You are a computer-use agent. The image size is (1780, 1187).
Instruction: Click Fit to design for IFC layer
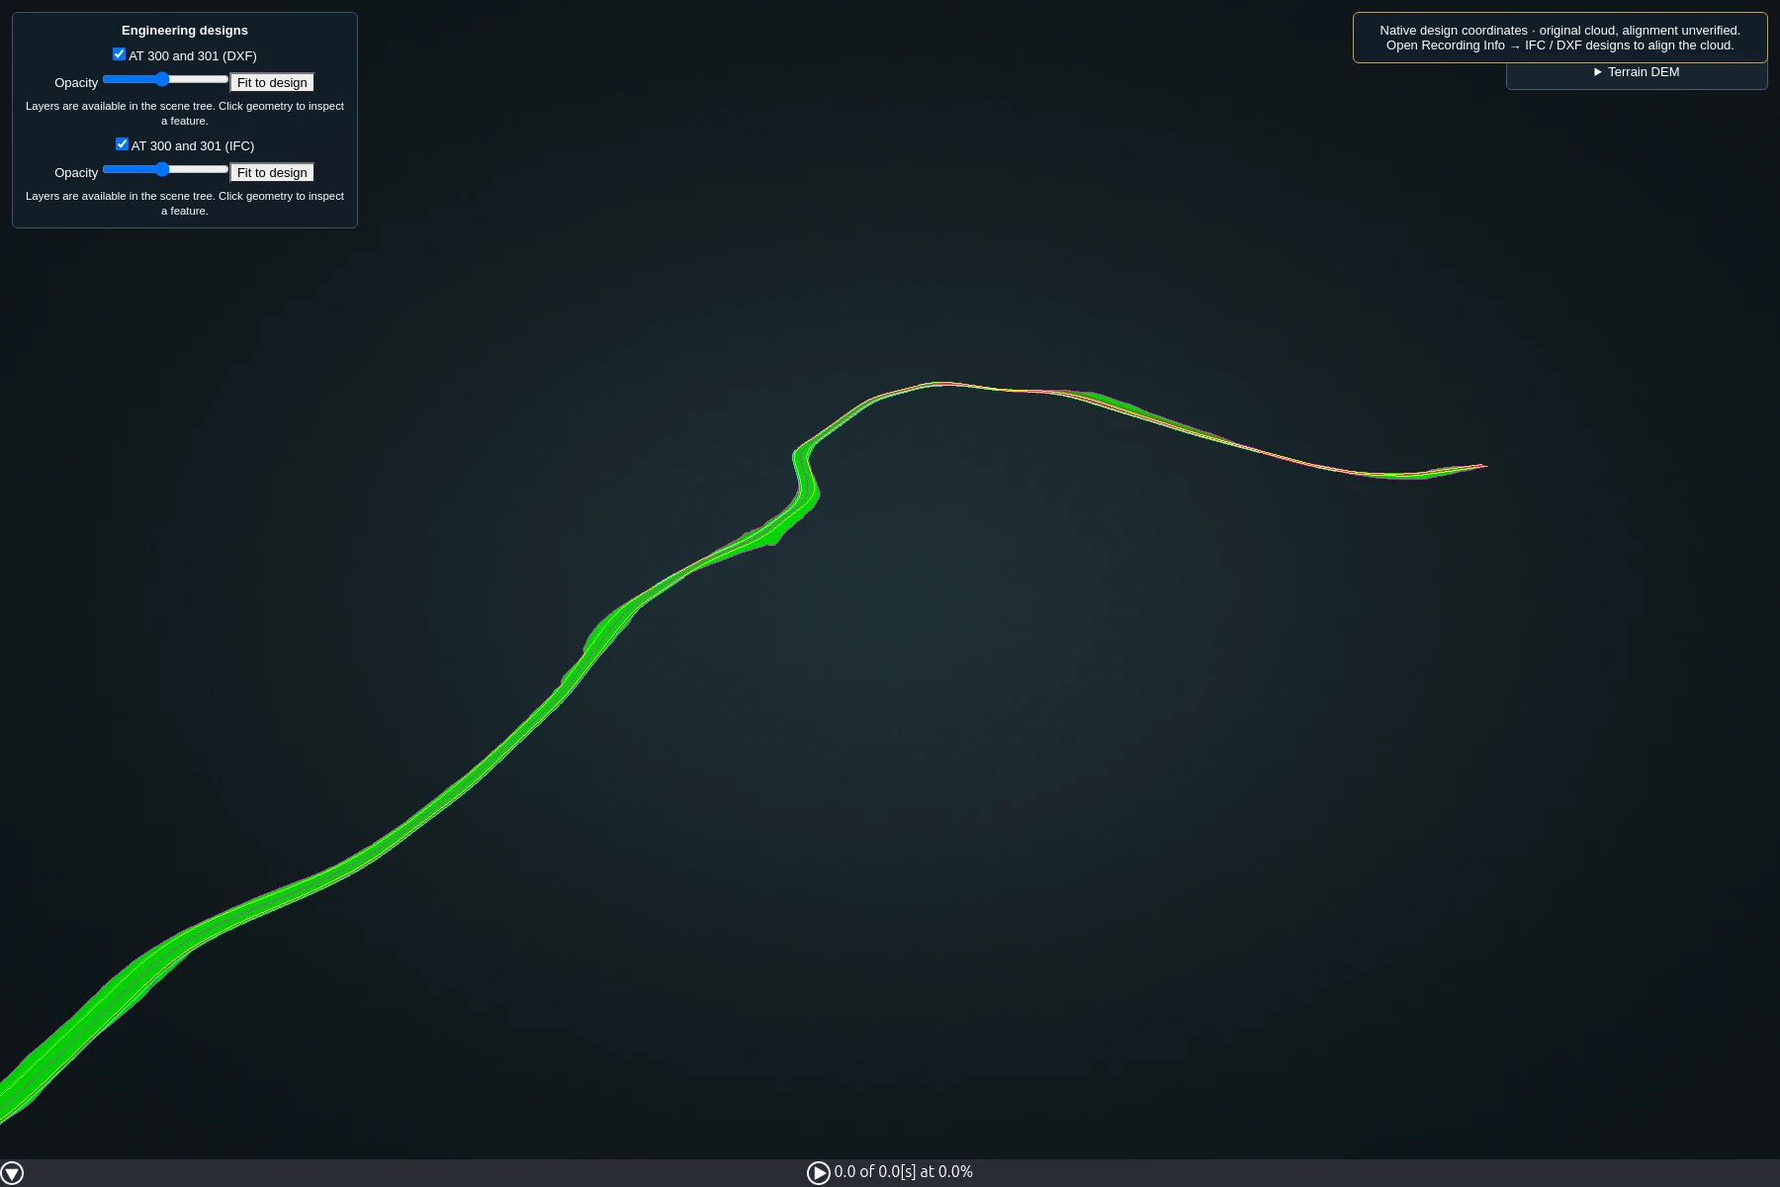click(x=272, y=173)
